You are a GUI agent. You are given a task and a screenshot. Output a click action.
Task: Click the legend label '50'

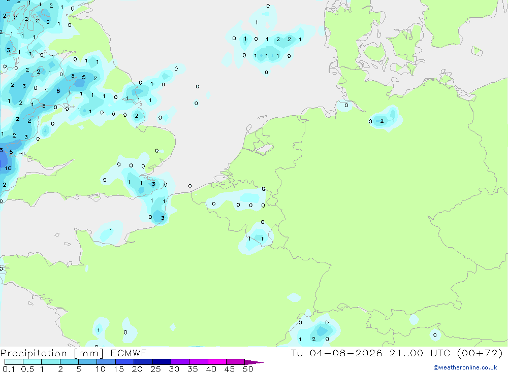point(248,369)
